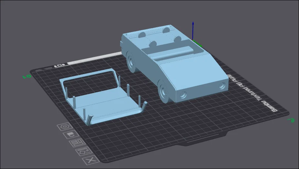Select the flat windshield frame part
299x169 pixels.
pos(103,97)
